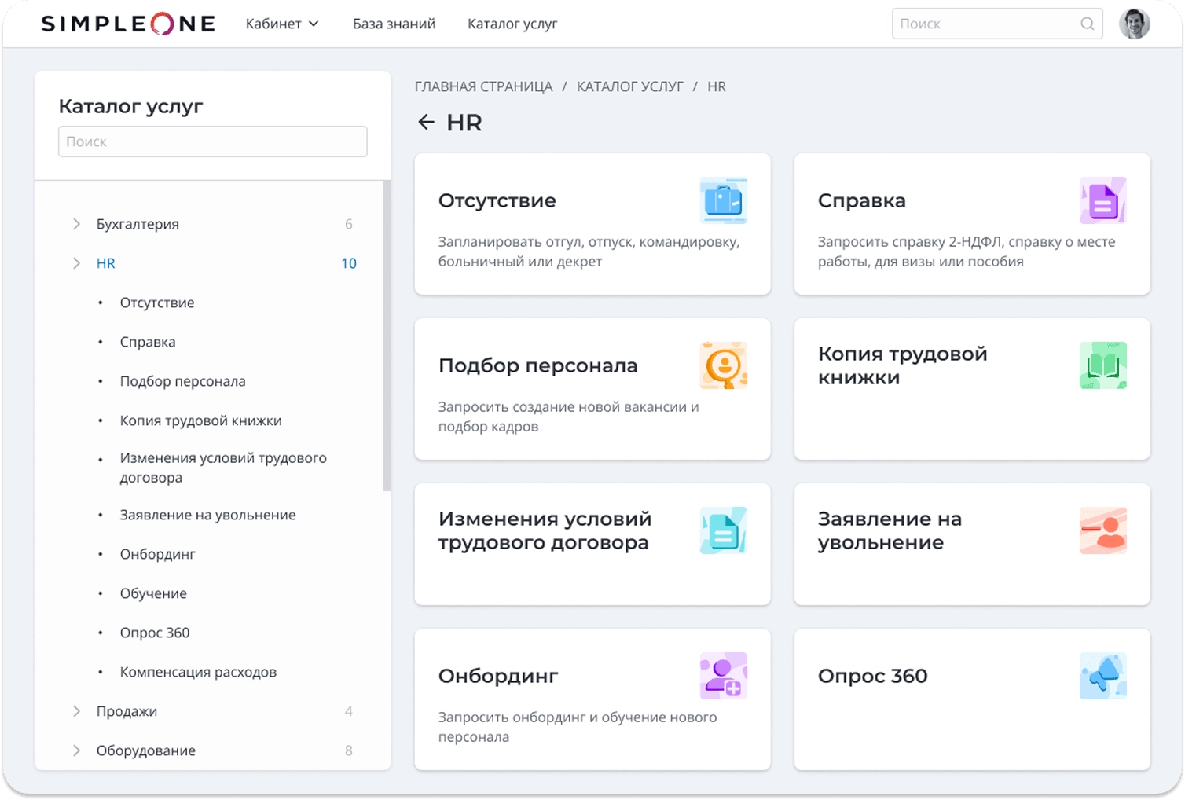1185x800 pixels.
Task: Click the catalog search field in sidebar
Action: click(x=212, y=141)
